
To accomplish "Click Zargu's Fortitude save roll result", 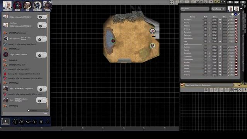I will point(41,55).
